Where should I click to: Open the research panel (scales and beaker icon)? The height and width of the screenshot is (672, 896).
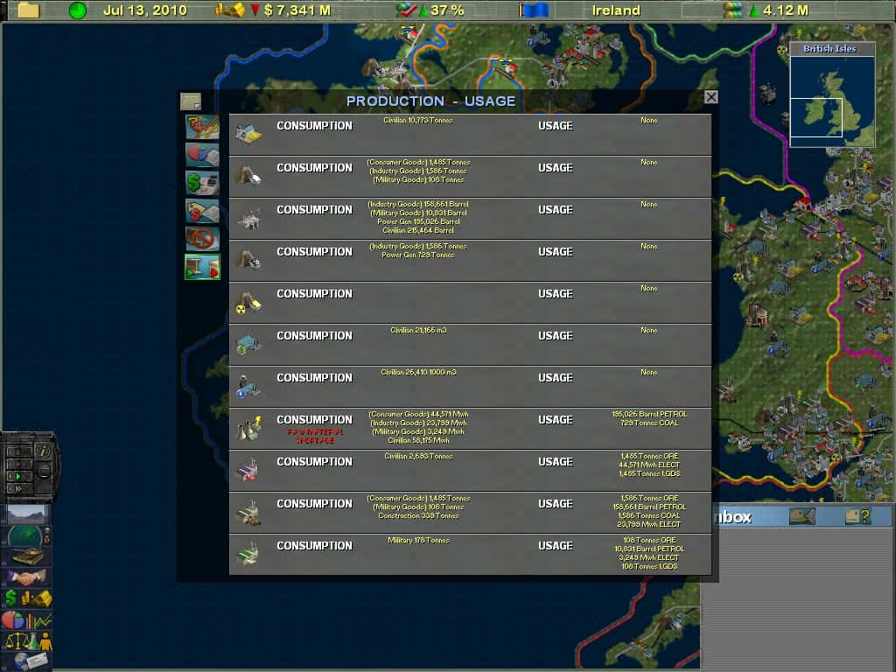24,639
